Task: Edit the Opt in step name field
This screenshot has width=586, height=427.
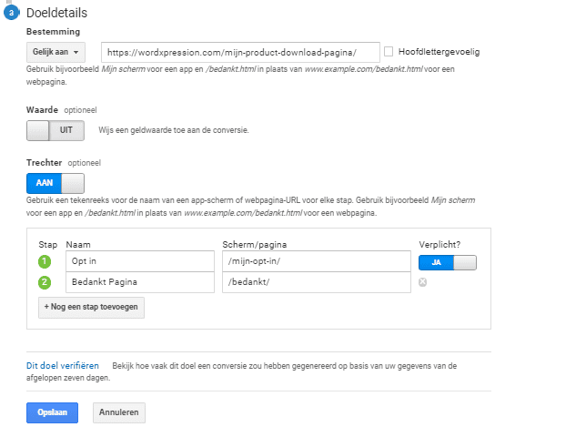Action: pos(140,261)
